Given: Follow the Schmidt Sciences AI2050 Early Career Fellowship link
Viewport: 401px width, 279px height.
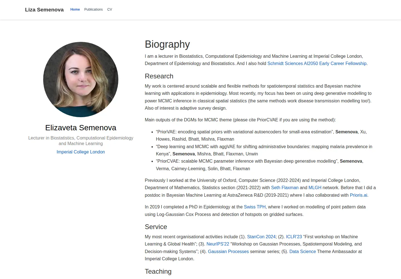Looking at the screenshot, I should click(317, 63).
